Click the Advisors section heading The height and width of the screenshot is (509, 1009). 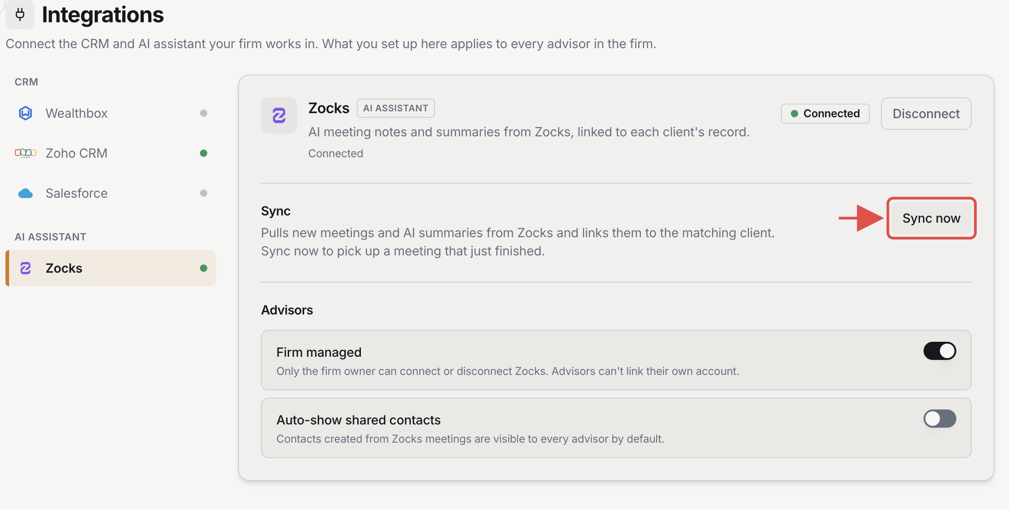pos(287,310)
